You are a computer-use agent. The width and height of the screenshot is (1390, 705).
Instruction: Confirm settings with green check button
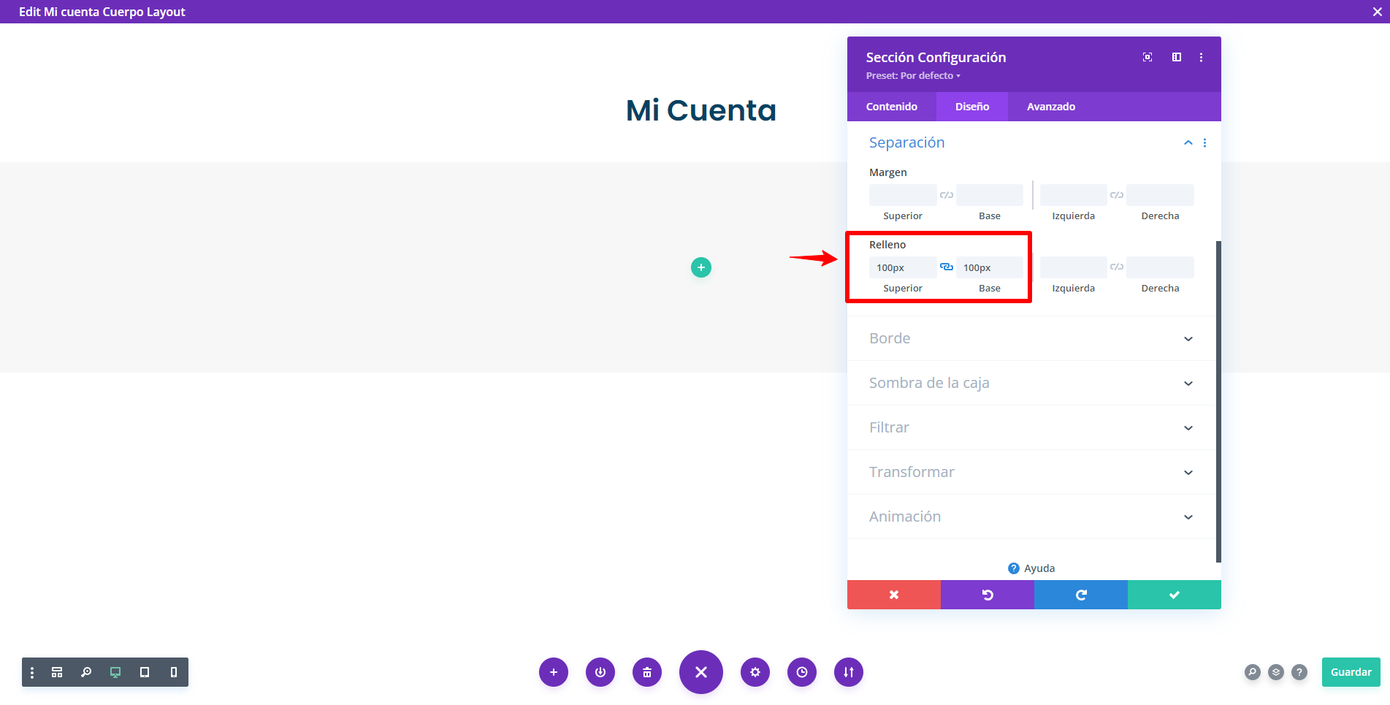1175,595
